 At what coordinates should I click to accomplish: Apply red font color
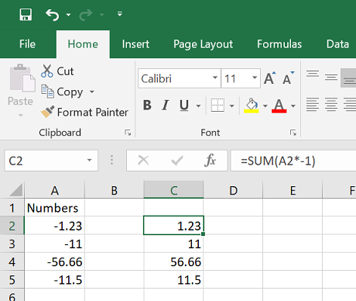click(279, 106)
